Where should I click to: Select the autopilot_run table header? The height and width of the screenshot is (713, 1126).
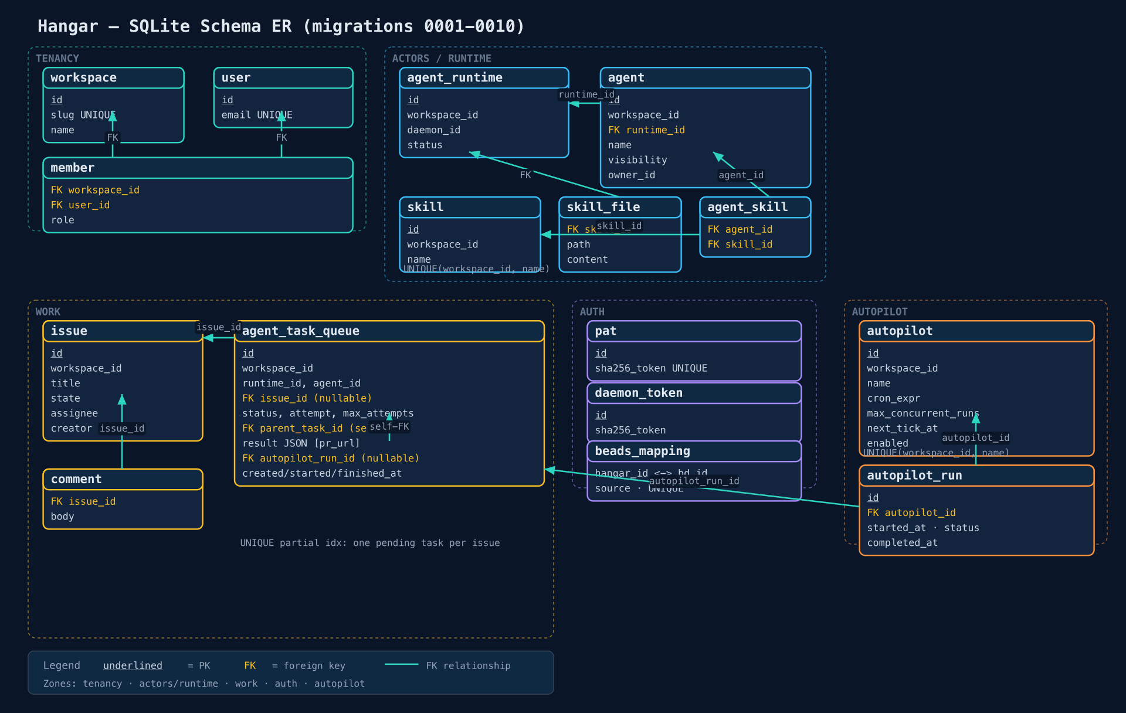coord(976,476)
